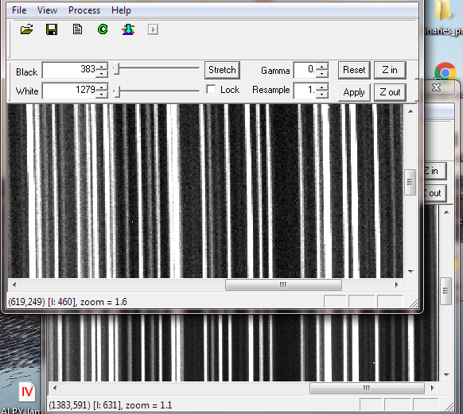The height and width of the screenshot is (414, 463).
Task: Decrease Resample value using its down arrow
Action: coord(322,95)
